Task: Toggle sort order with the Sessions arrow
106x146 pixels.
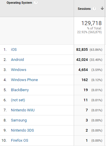Action: (102, 8)
